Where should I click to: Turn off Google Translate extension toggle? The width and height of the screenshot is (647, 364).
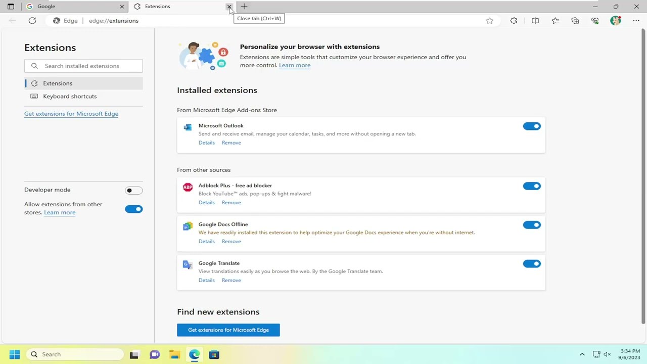tap(532, 263)
